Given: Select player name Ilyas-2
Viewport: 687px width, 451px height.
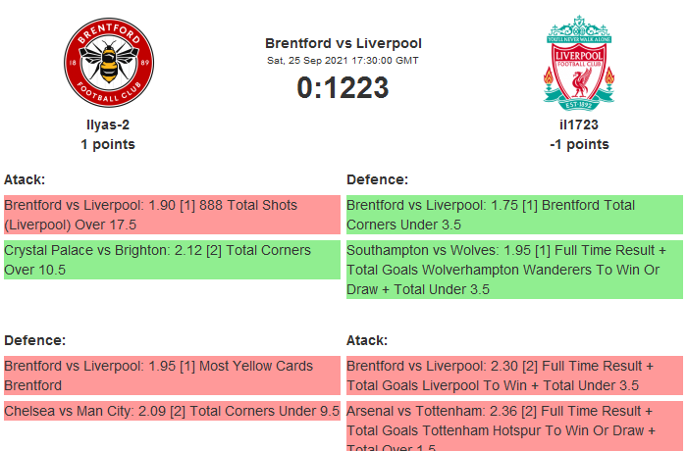Looking at the screenshot, I should (x=108, y=125).
